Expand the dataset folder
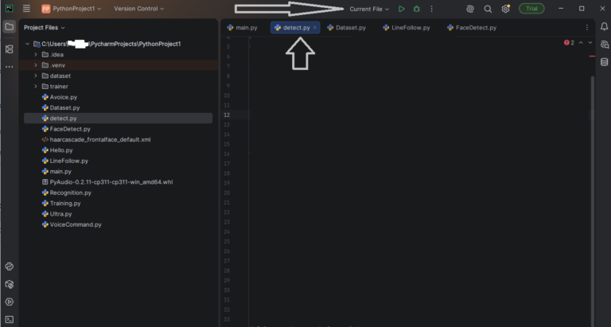The width and height of the screenshot is (611, 327). pos(36,76)
